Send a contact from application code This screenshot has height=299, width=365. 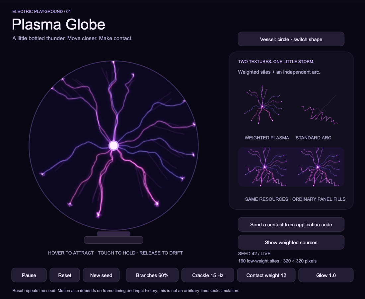point(291,224)
